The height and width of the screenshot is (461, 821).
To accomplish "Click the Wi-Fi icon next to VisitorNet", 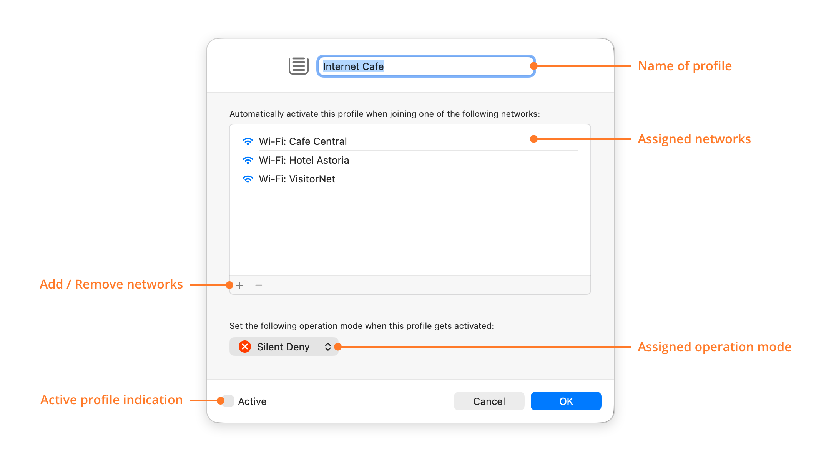I will (248, 179).
